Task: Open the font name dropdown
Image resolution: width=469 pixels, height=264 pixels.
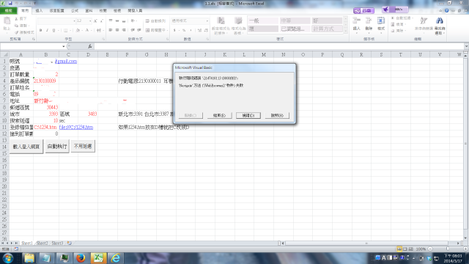Action: pyautogui.click(x=74, y=21)
